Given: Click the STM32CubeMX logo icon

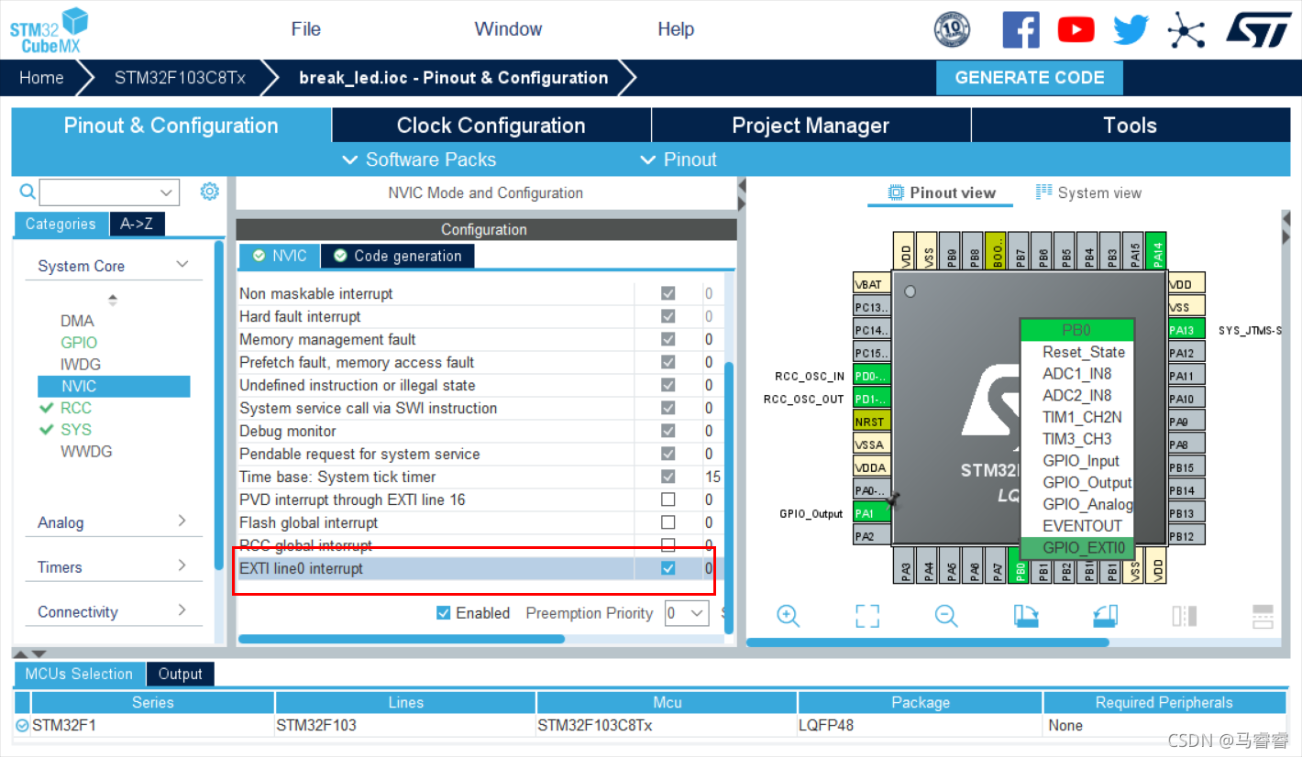Looking at the screenshot, I should click(49, 30).
